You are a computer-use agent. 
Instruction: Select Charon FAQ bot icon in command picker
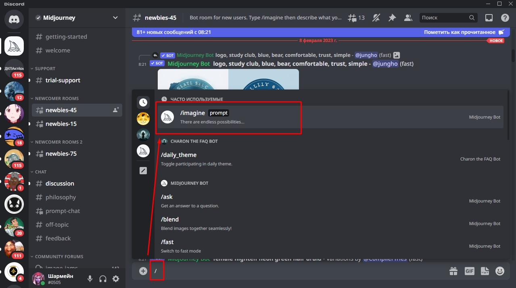point(143,135)
